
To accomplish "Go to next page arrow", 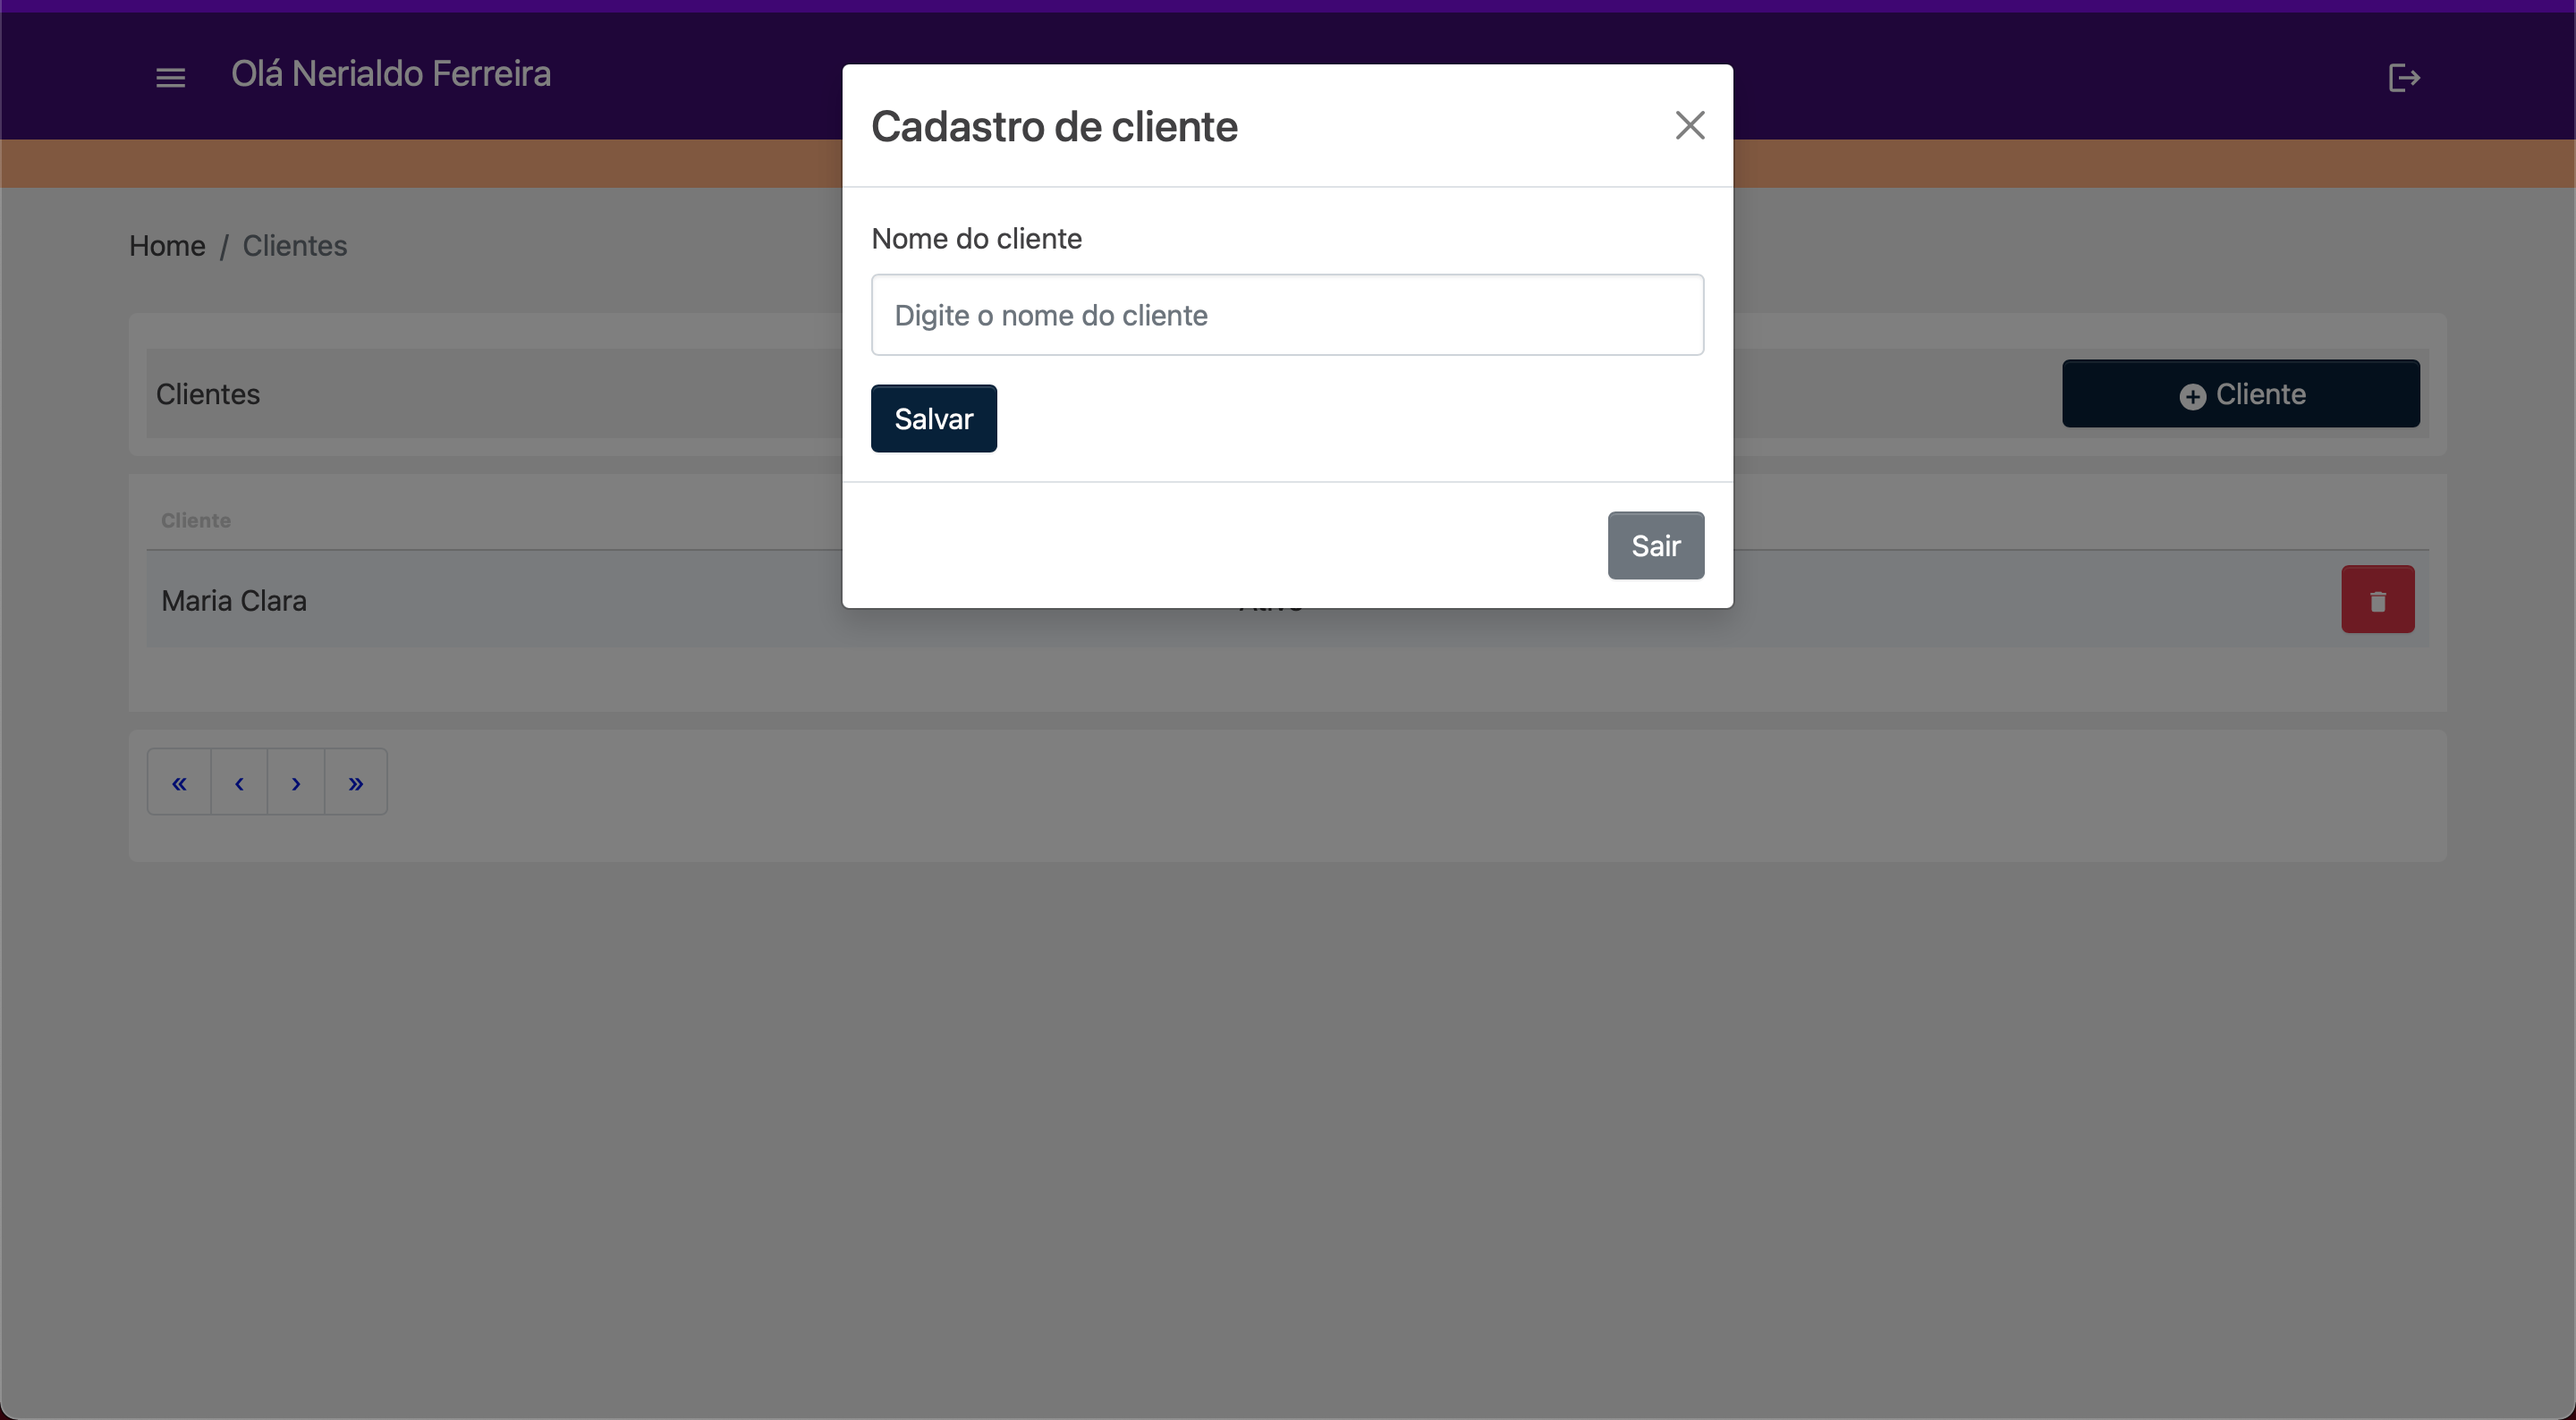I will click(x=296, y=783).
